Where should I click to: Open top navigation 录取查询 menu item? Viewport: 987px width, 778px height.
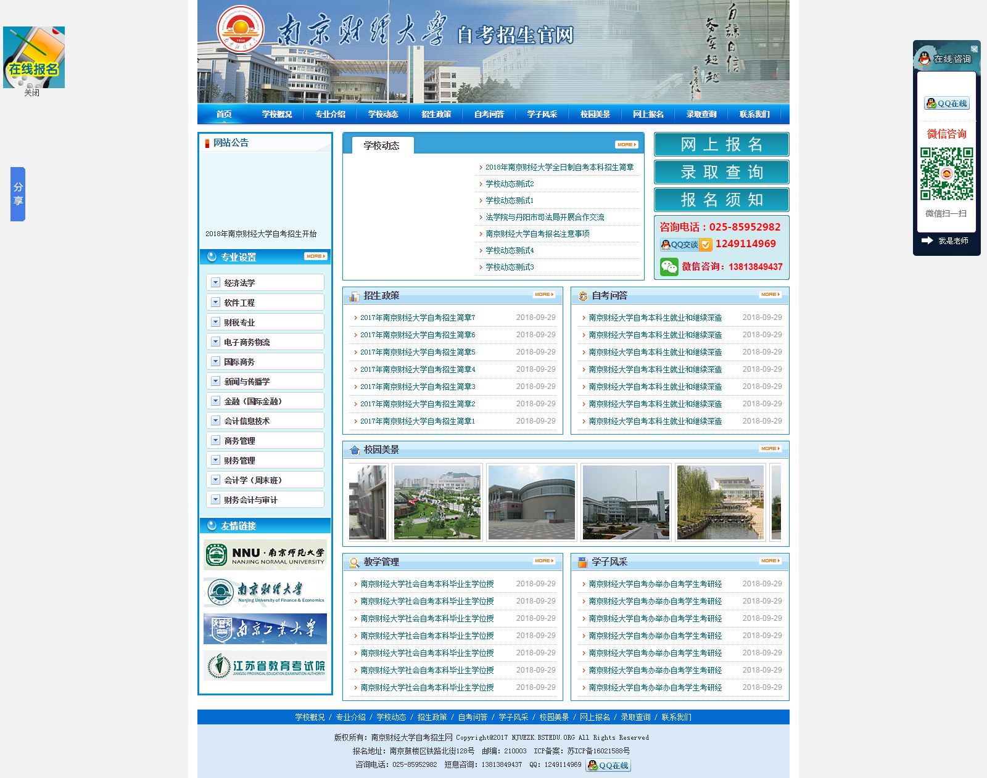pos(701,114)
